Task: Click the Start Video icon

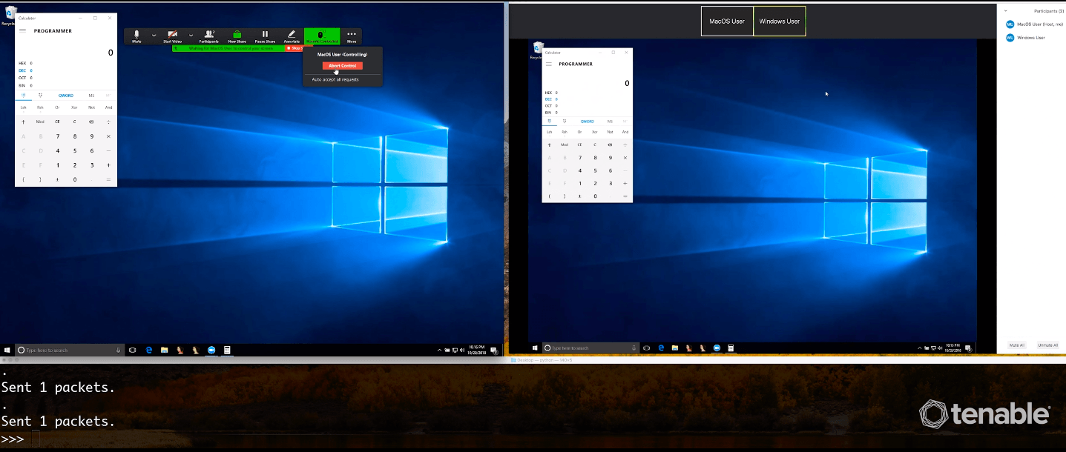Action: (x=171, y=36)
